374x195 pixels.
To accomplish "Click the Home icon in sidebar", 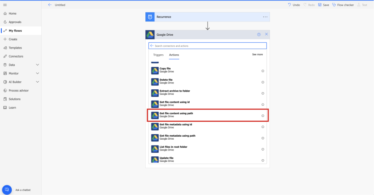I will pos(5,13).
